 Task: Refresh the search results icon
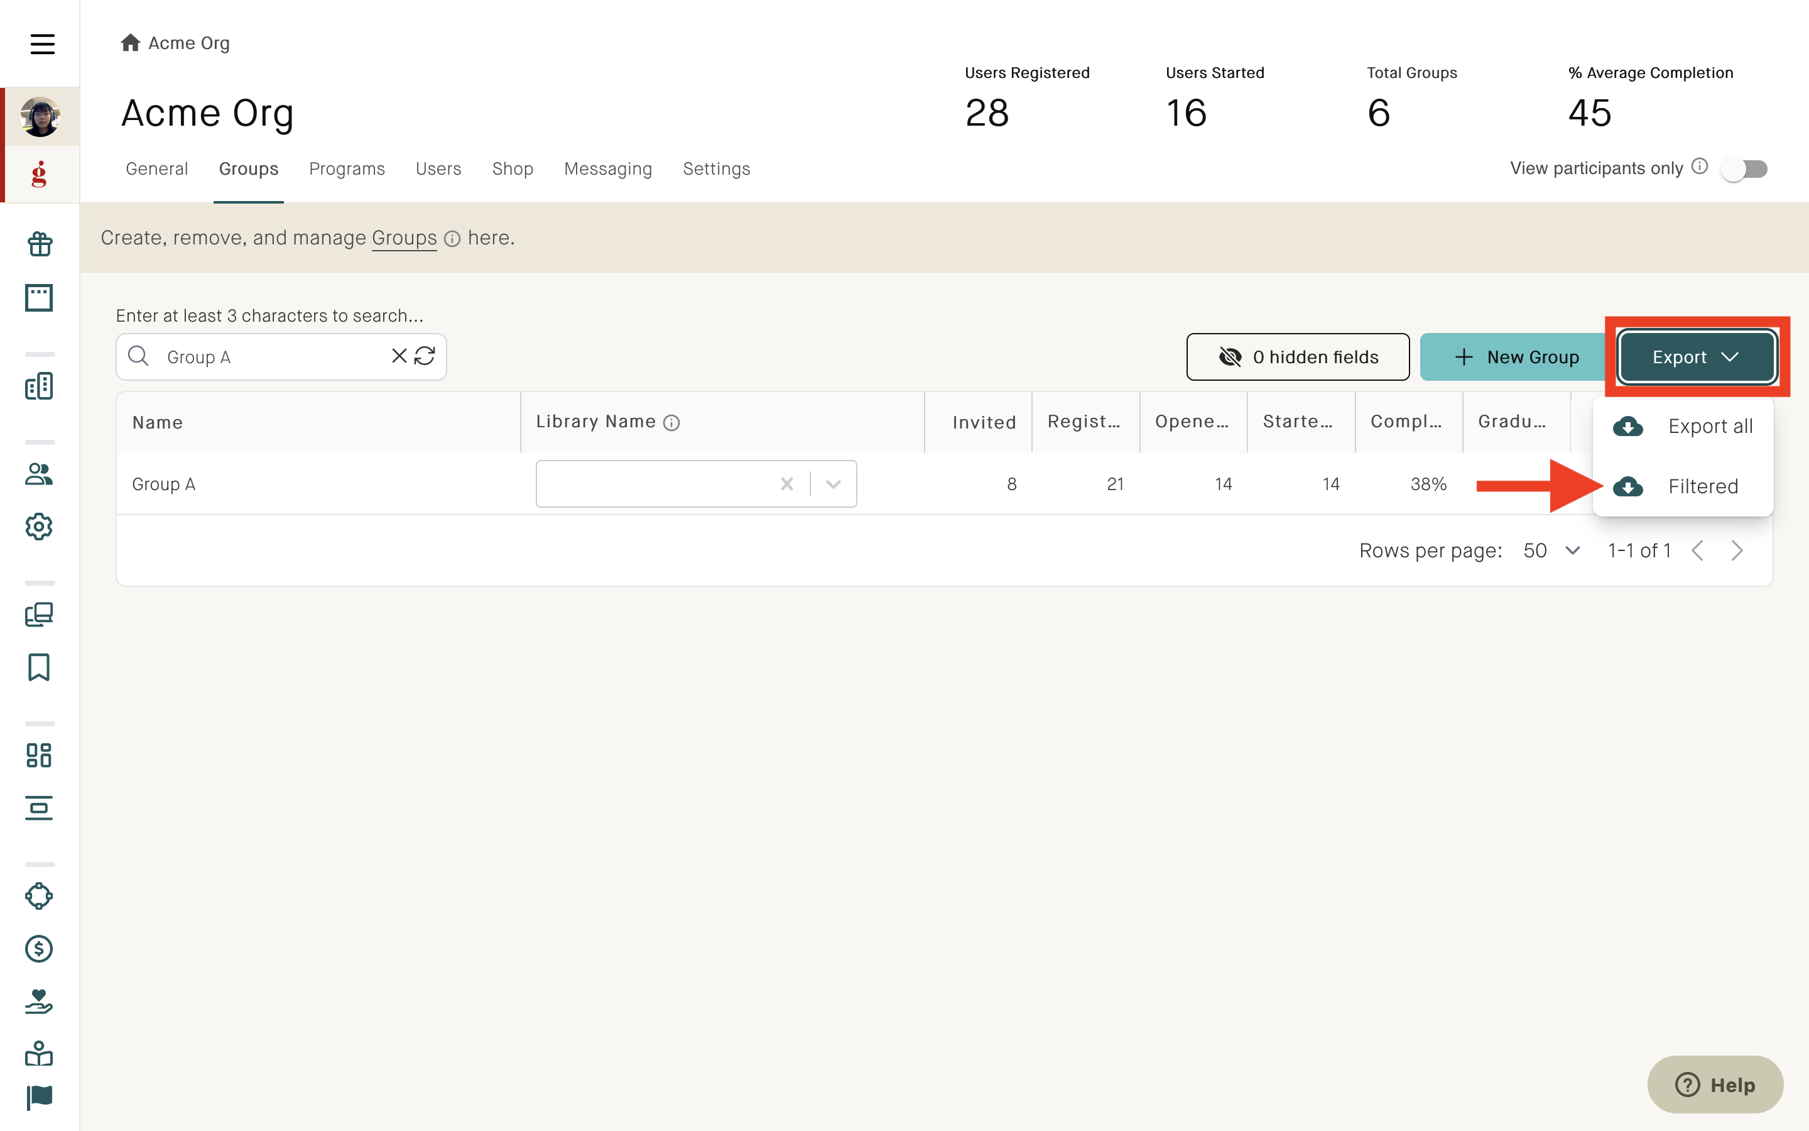425,356
